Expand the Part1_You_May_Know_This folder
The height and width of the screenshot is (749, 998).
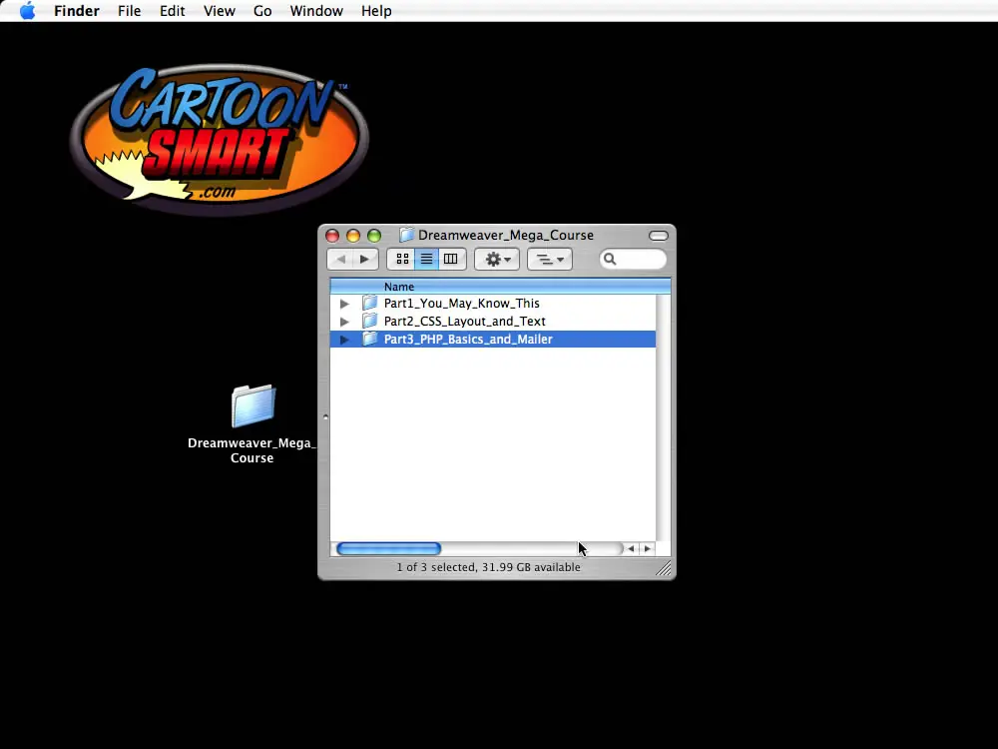(x=344, y=304)
